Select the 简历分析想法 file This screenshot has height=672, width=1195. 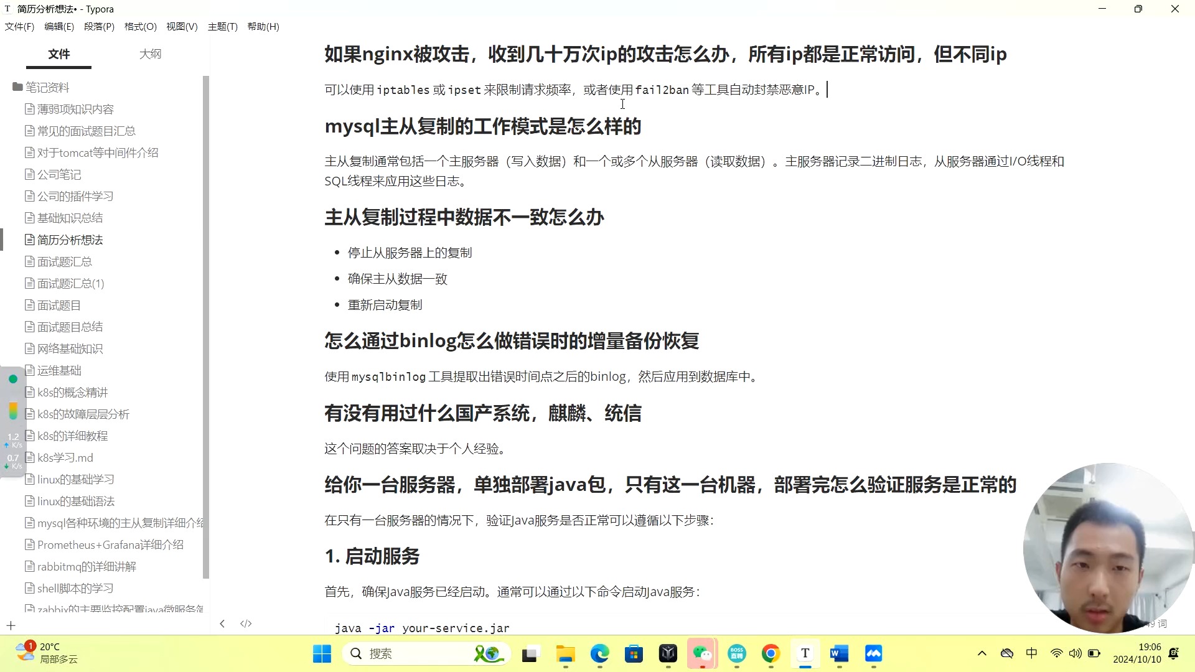[63, 240]
